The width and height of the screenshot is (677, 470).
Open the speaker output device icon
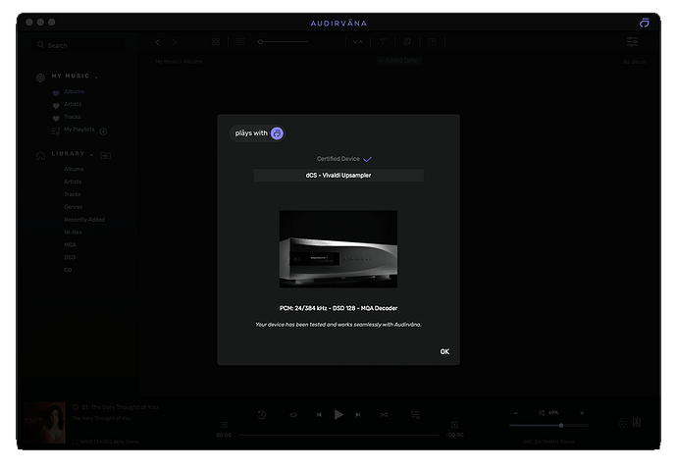coord(637,423)
